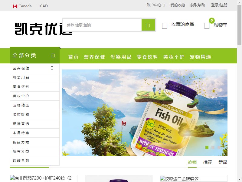Click the first green carousel indicator dot

pos(207,147)
